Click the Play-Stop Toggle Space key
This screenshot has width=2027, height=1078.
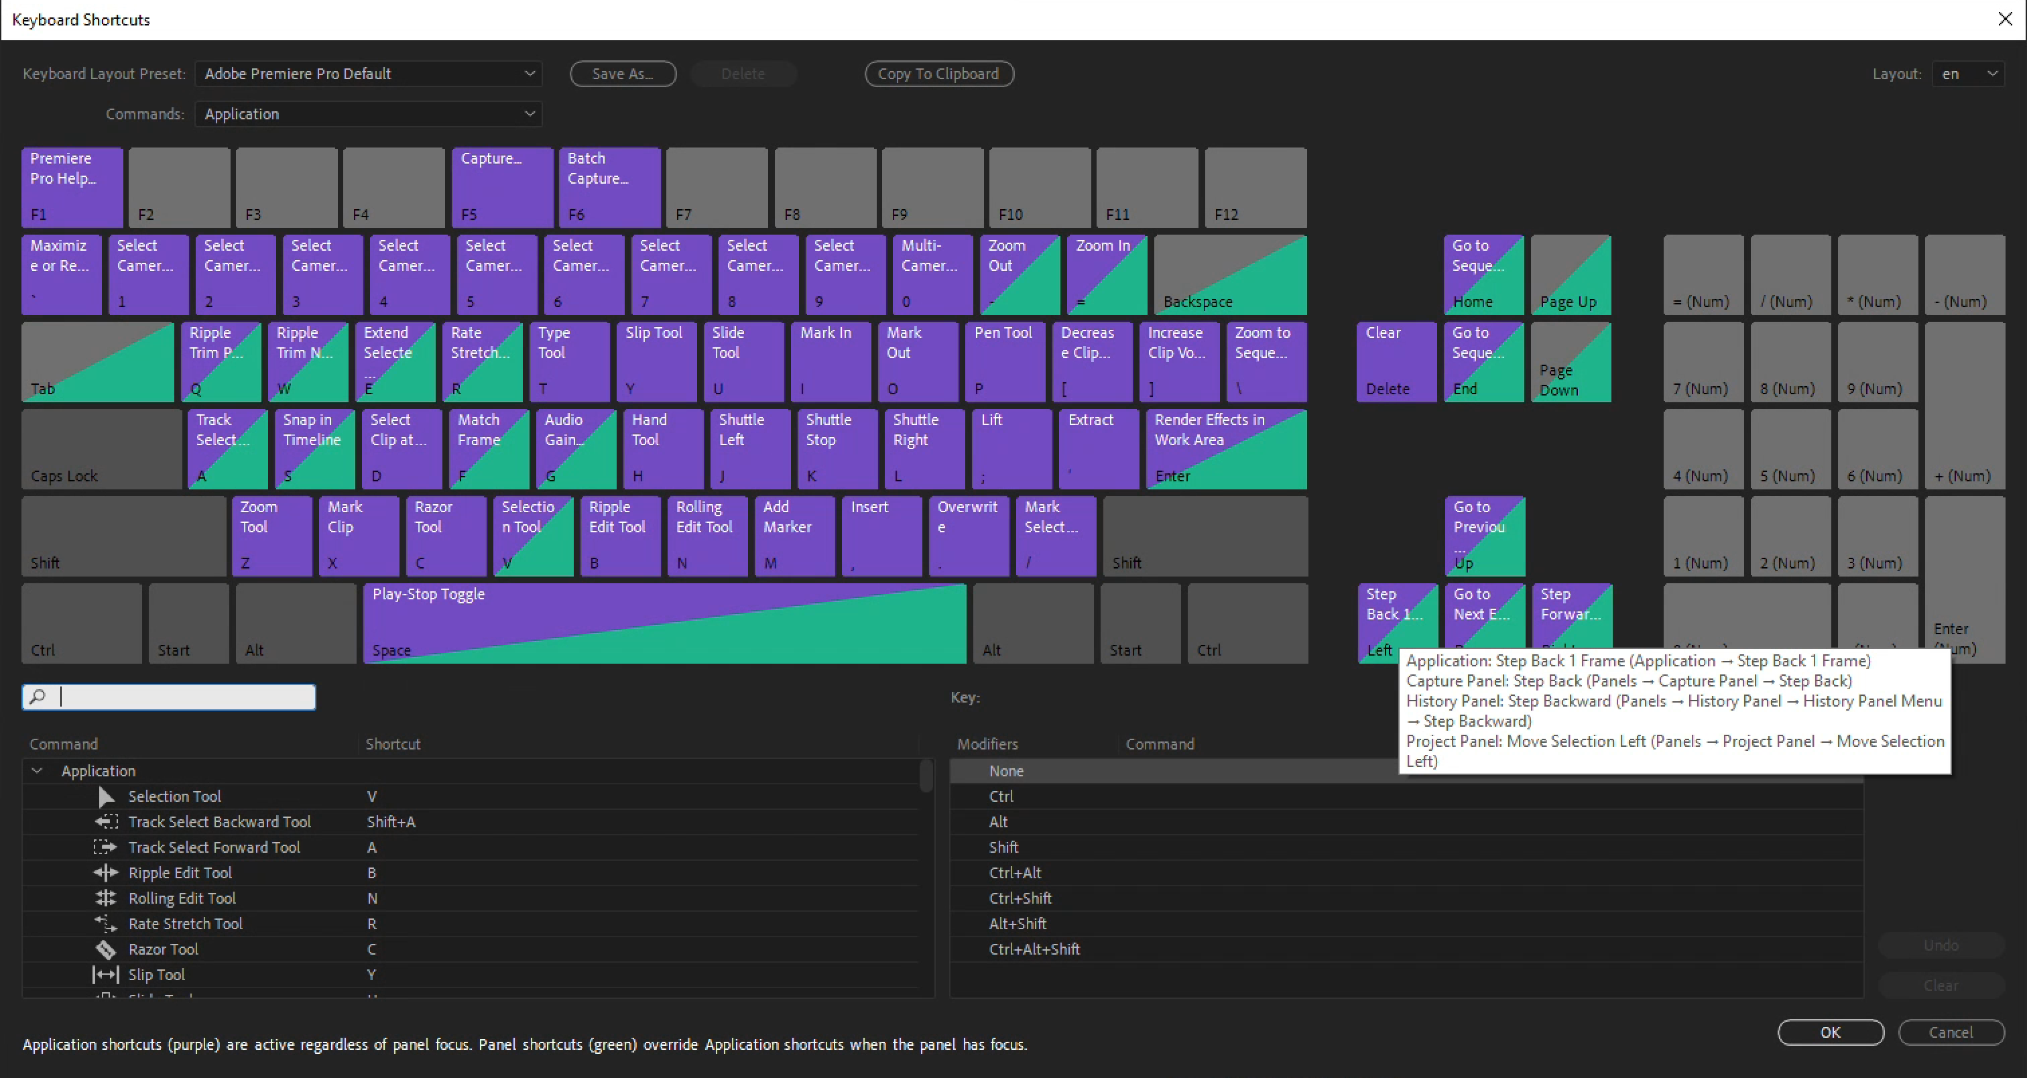click(664, 623)
